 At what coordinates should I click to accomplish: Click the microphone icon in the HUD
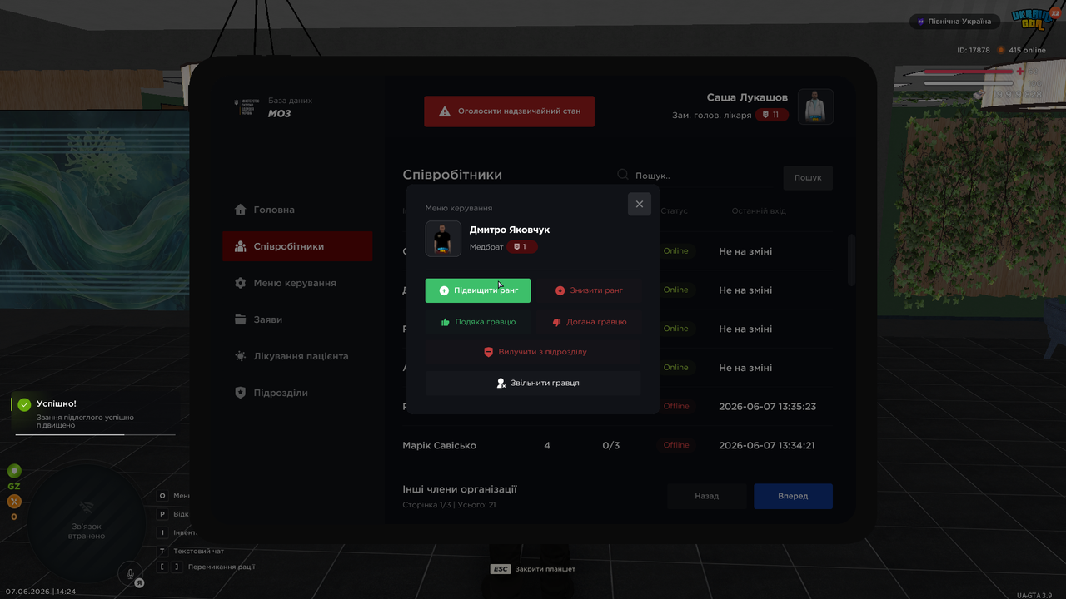(129, 573)
